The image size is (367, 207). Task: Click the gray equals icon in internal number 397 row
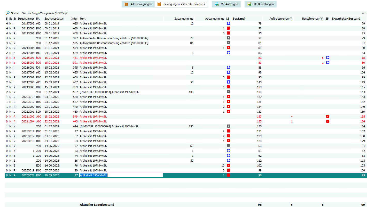(x=229, y=38)
